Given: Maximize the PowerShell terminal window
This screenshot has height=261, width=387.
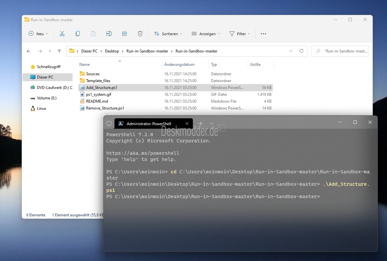Looking at the screenshot, I should (x=355, y=122).
